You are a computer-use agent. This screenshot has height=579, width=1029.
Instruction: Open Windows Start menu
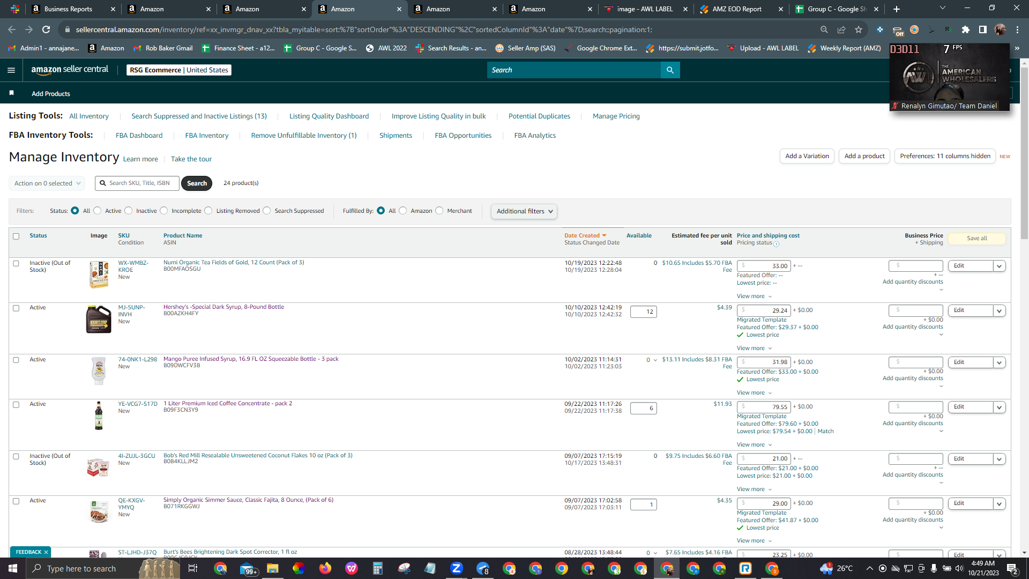coord(13,568)
